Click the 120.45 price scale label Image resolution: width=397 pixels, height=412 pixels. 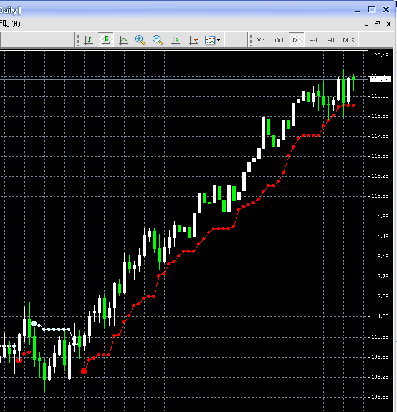pos(380,55)
